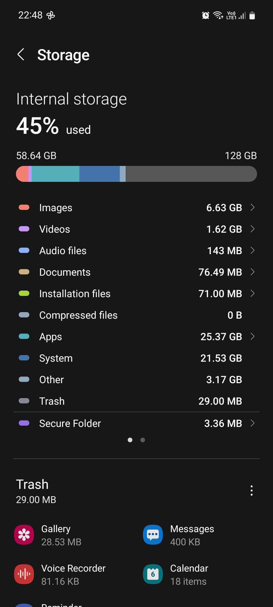The height and width of the screenshot is (607, 273).
Task: Tap the back arrow next to Storage
Action: 21,55
